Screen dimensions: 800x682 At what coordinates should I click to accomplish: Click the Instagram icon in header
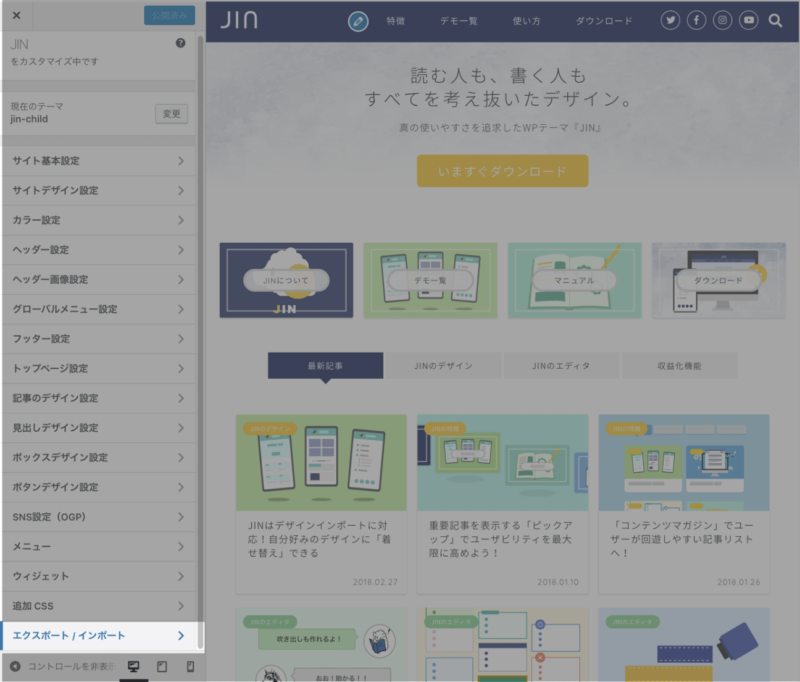pyautogui.click(x=722, y=20)
